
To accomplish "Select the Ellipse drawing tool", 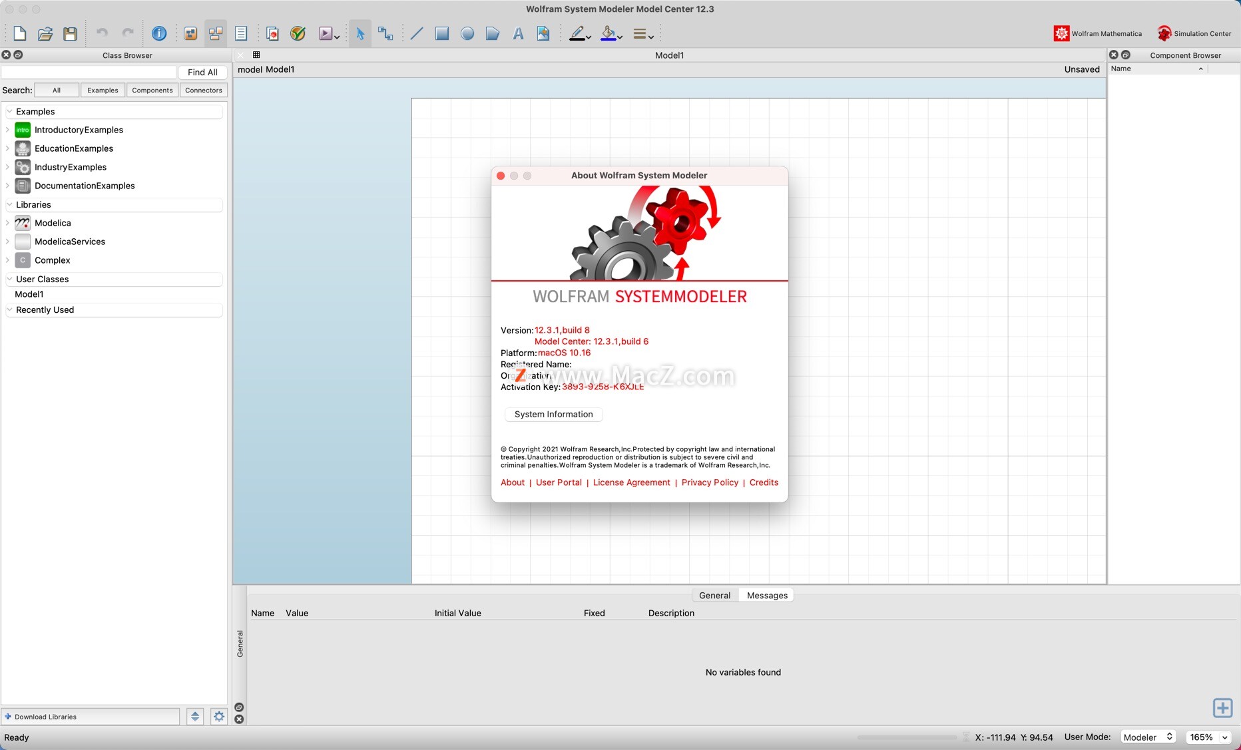I will click(x=467, y=33).
